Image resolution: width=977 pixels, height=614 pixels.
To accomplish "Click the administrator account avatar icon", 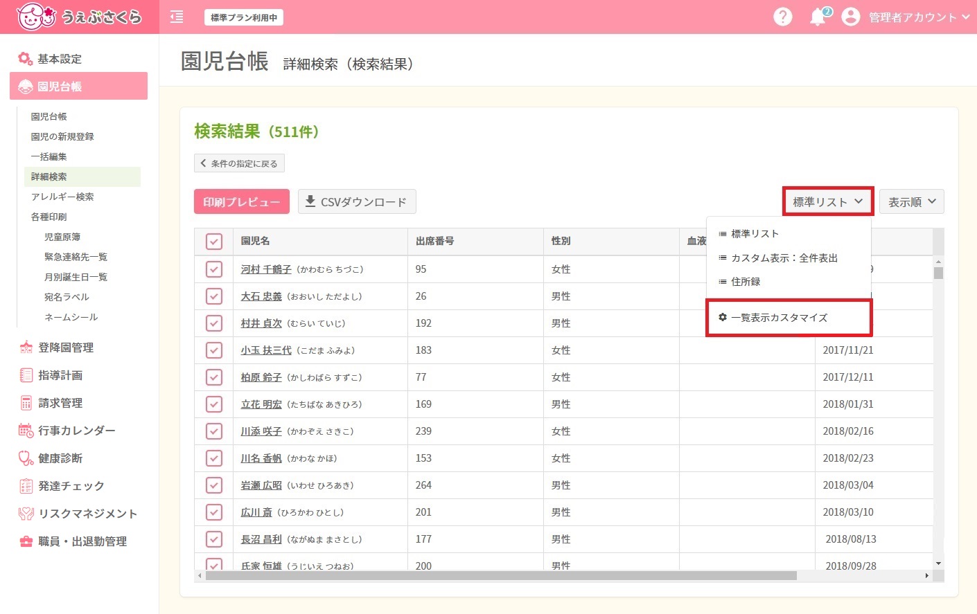I will pos(850,17).
